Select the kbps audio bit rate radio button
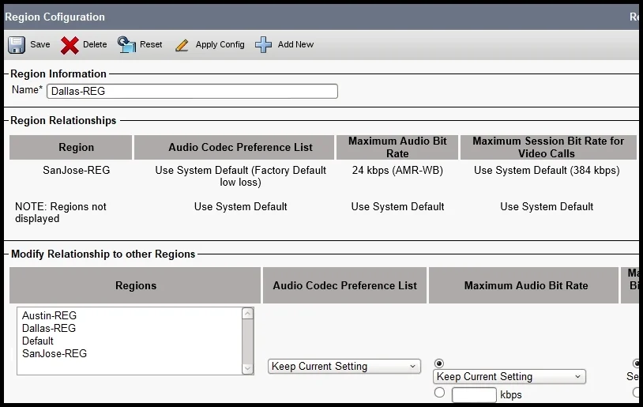The height and width of the screenshot is (407, 643). coord(439,393)
